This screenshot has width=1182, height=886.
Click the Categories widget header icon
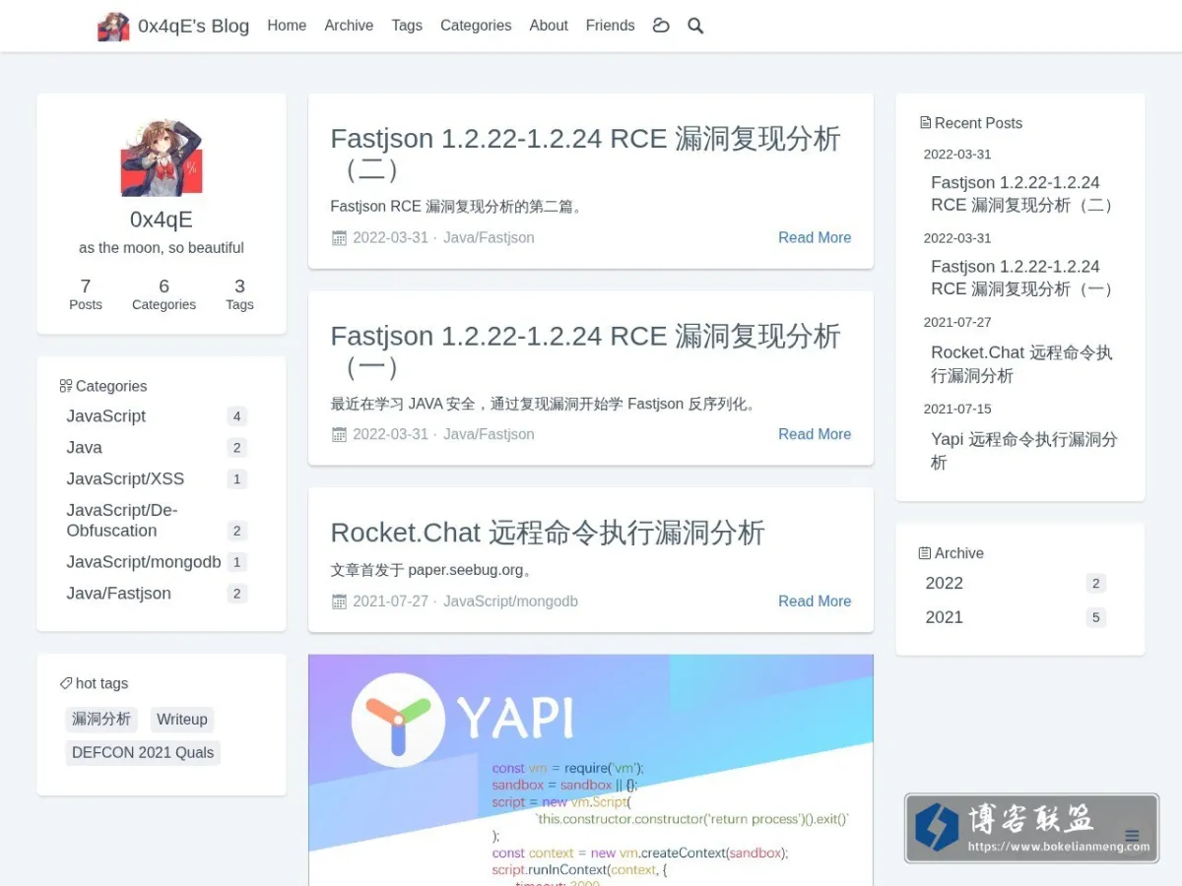coord(66,386)
